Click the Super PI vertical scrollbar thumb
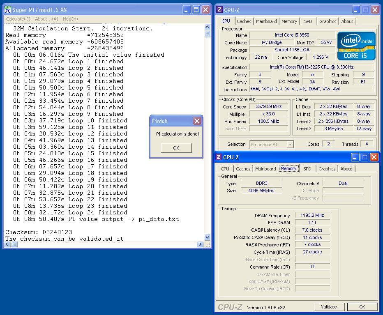The height and width of the screenshot is (315, 383). click(x=208, y=34)
